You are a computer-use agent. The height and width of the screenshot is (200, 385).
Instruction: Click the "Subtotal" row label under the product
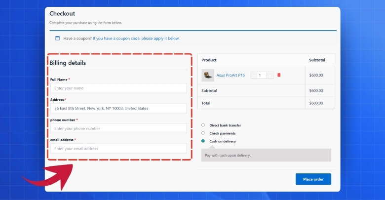click(x=209, y=91)
